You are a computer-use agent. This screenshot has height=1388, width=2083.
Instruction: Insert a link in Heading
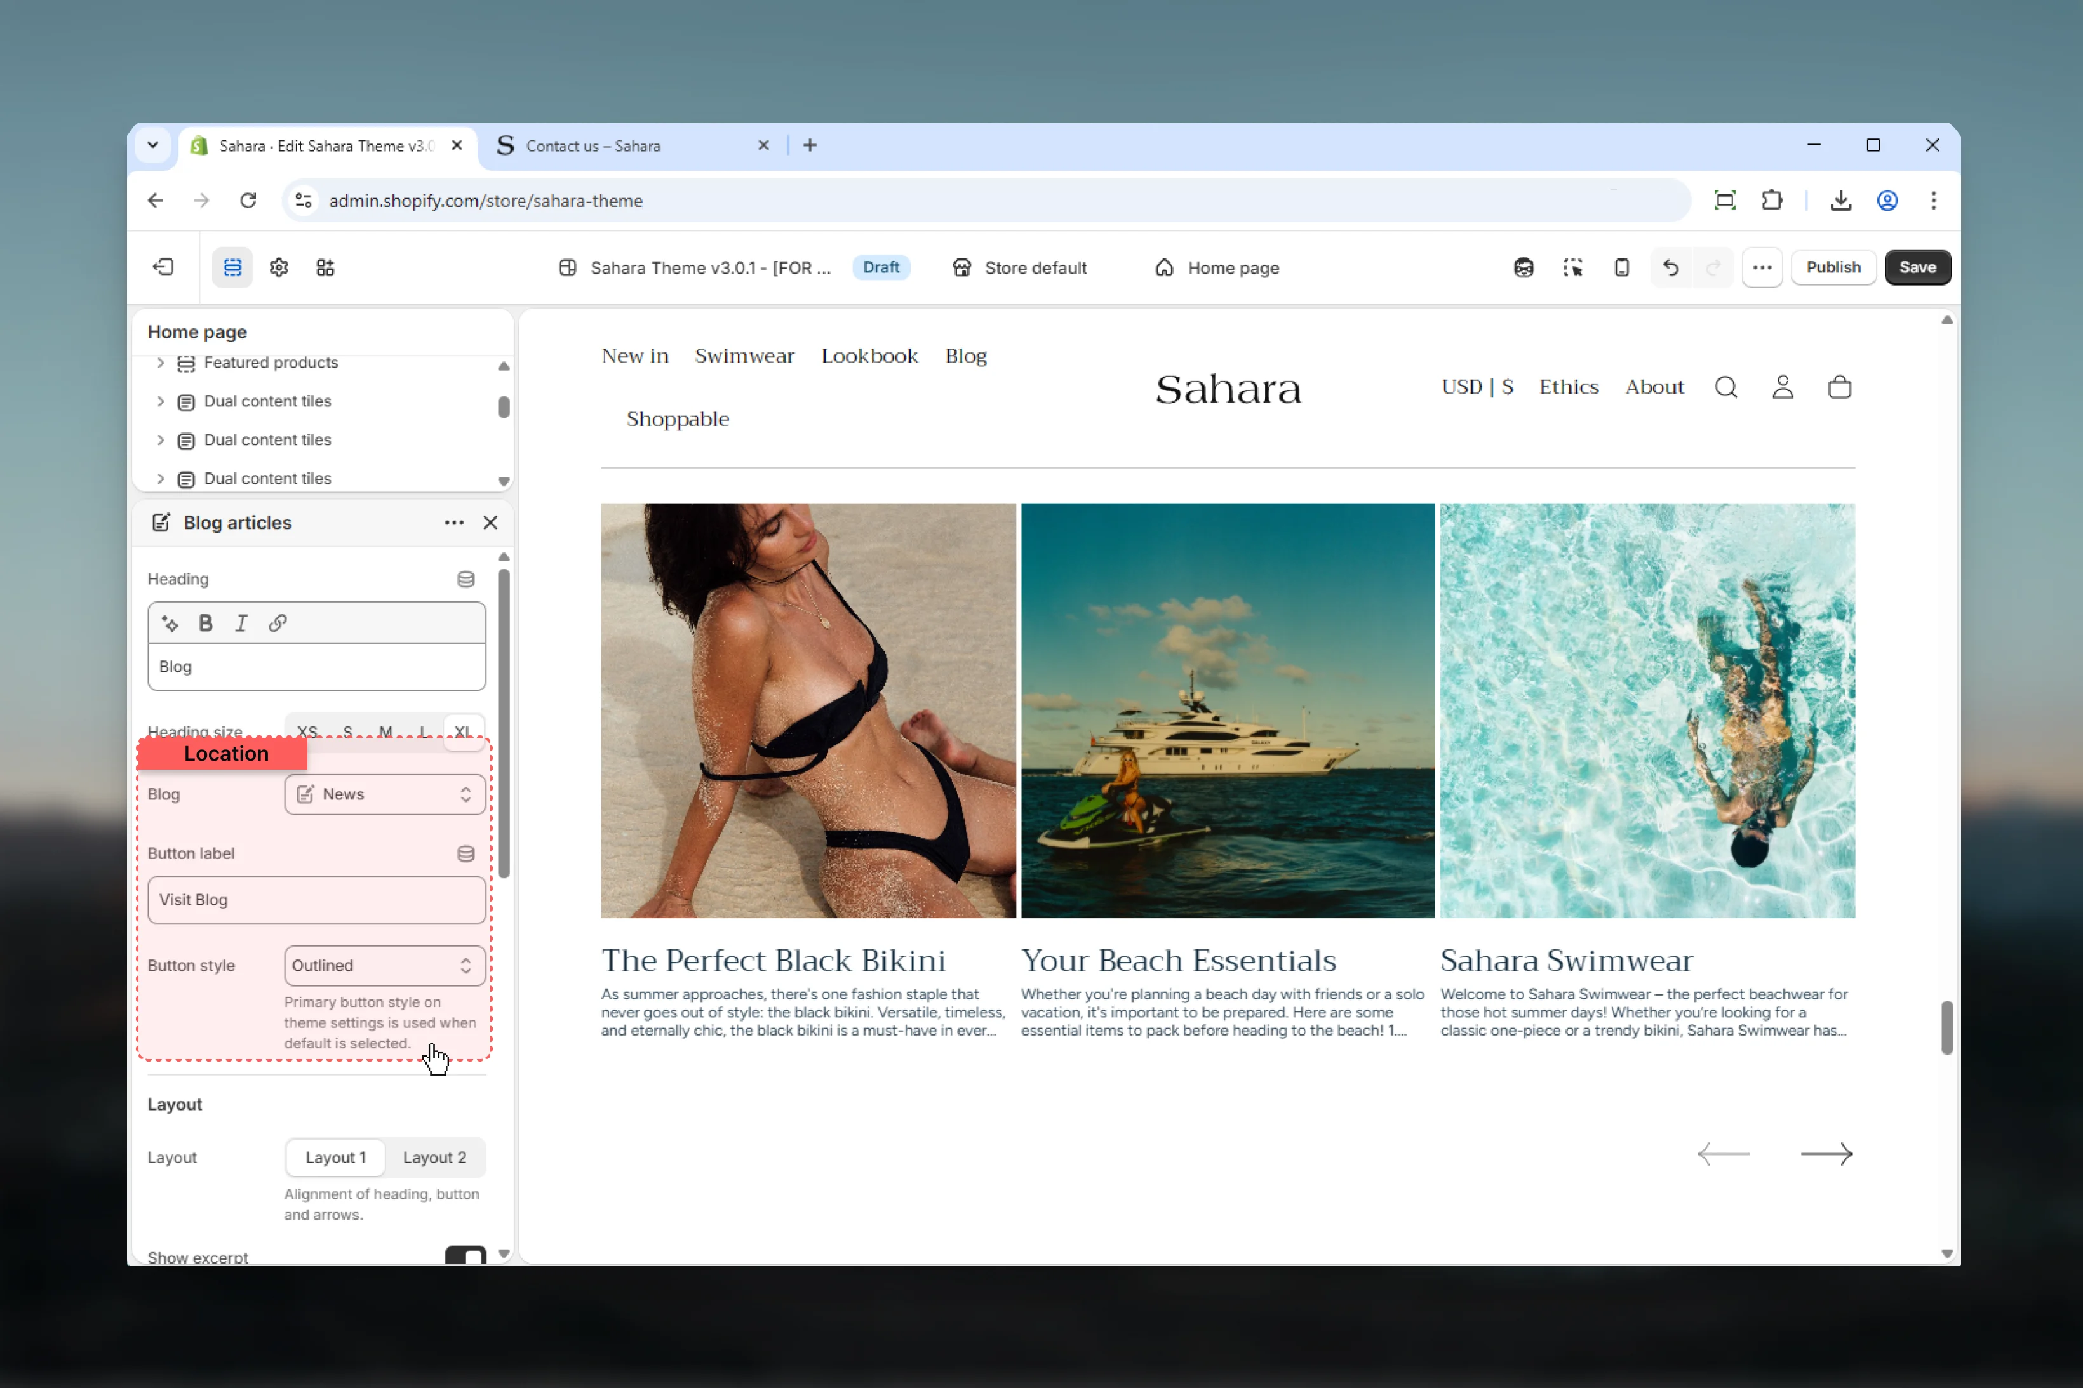[277, 623]
